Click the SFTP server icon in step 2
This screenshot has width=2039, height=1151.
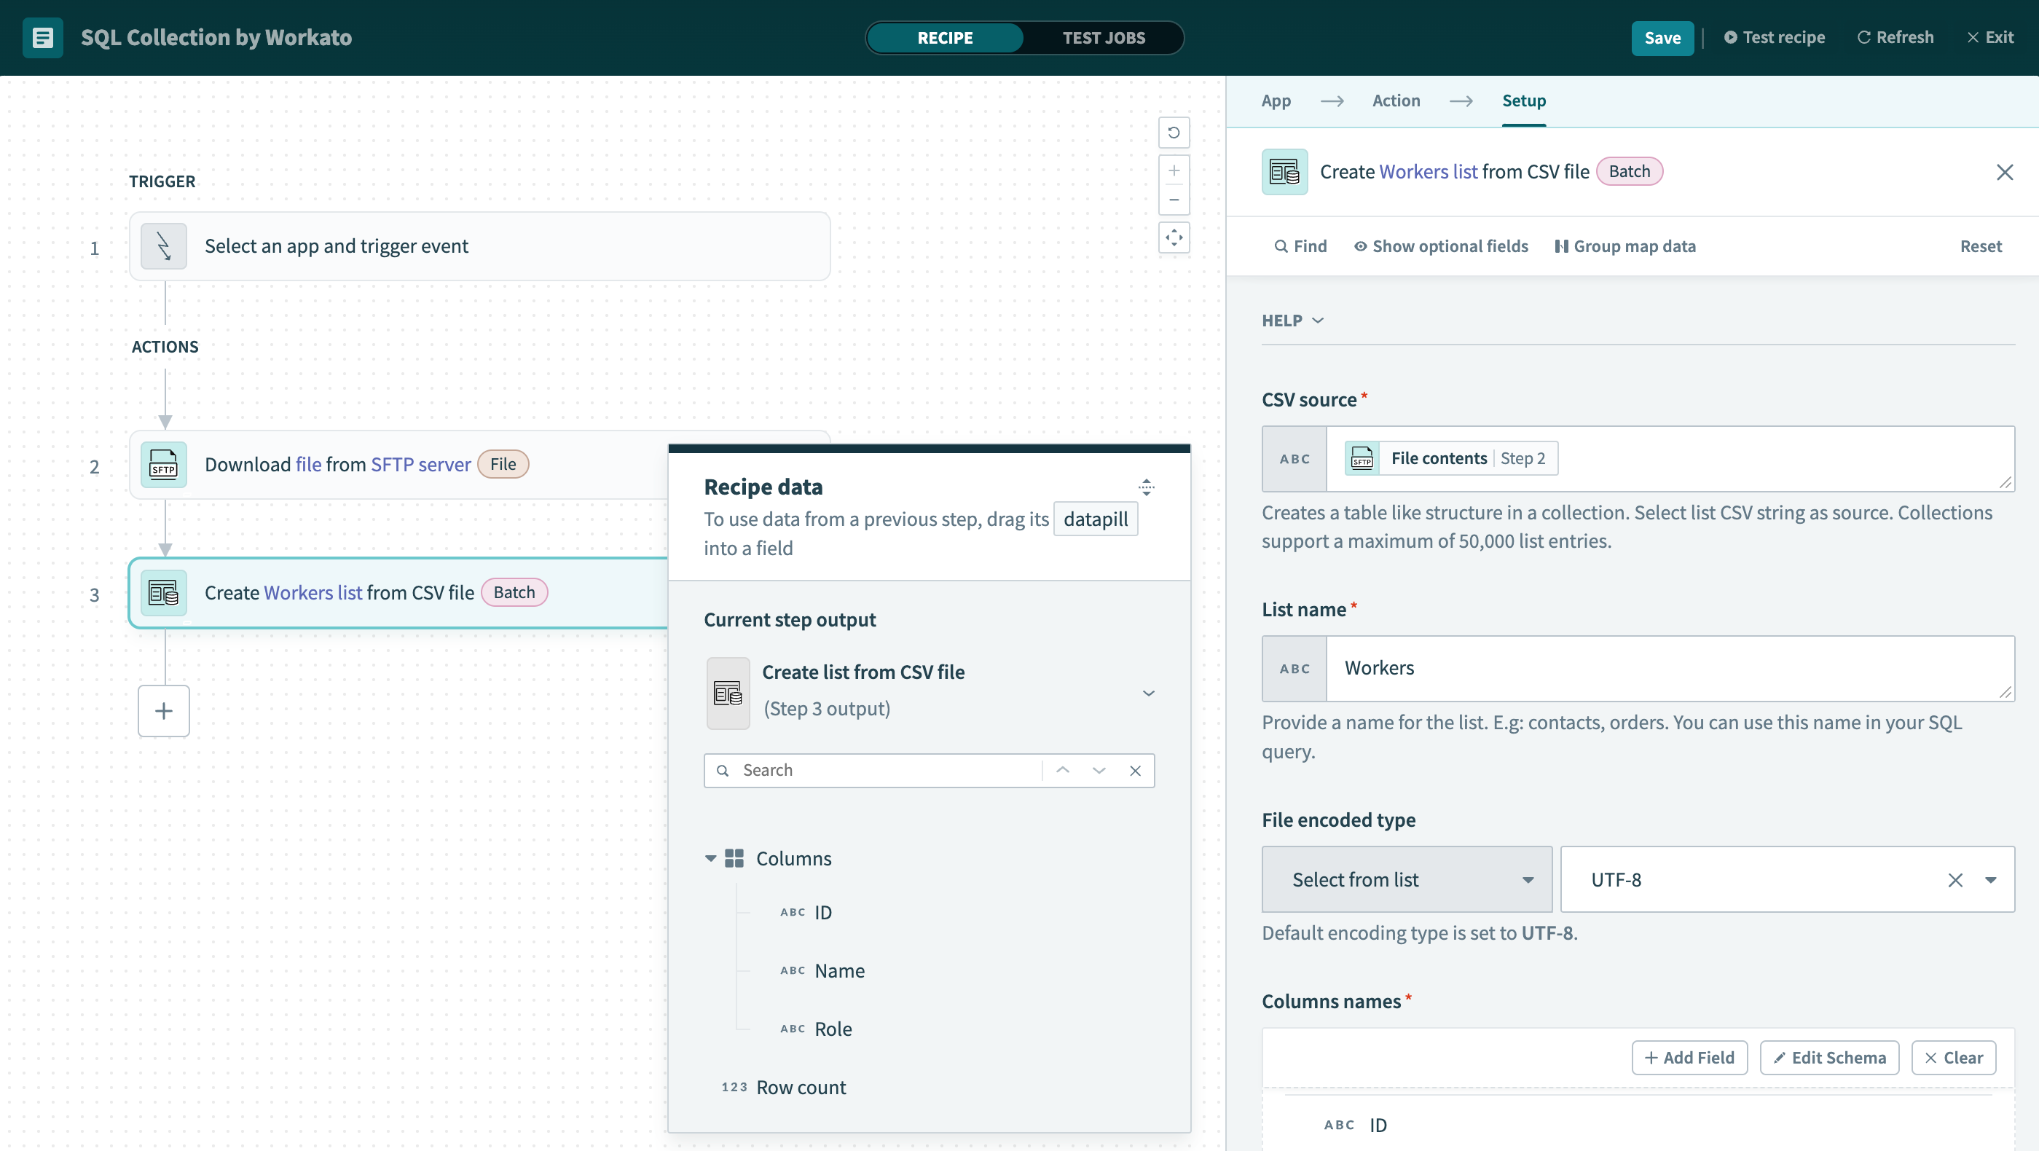pos(162,465)
